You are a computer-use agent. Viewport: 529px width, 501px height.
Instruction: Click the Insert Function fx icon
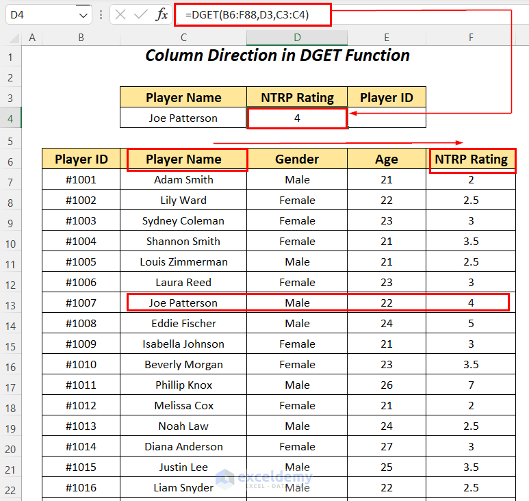pyautogui.click(x=162, y=14)
